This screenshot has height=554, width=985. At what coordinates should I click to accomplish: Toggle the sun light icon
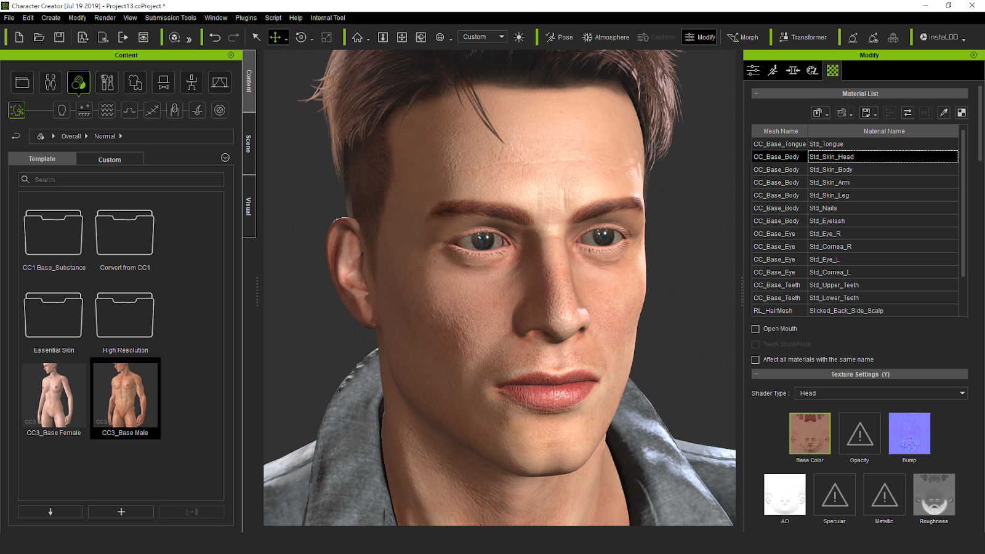pos(519,38)
